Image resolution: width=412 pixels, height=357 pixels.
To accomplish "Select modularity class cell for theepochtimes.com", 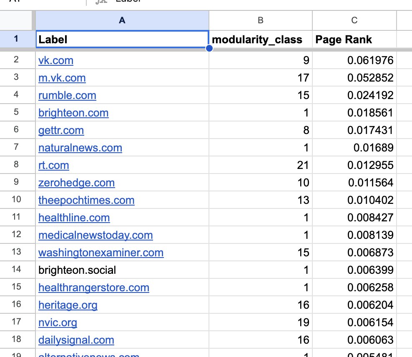I will point(260,200).
